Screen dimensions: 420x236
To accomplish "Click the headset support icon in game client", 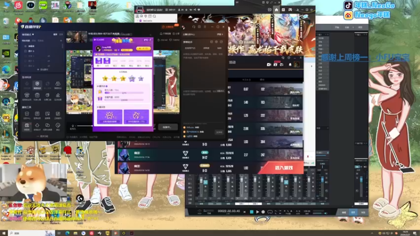I will 283,58.
